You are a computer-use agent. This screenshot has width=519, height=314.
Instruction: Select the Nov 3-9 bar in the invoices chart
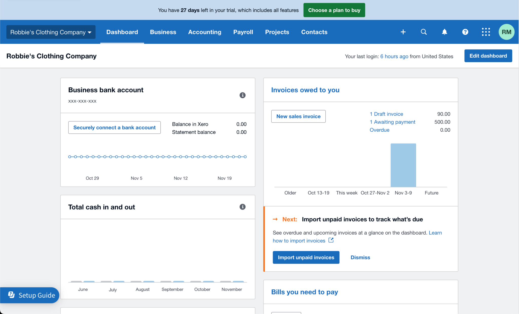[403, 165]
